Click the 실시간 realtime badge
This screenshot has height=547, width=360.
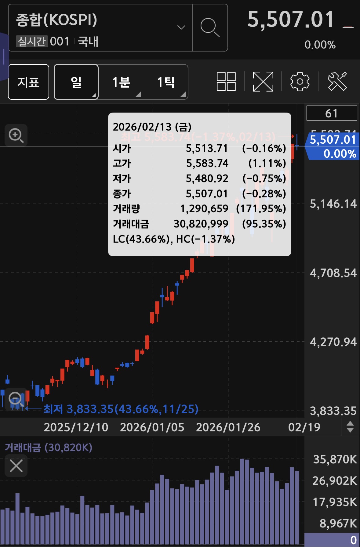[x=32, y=41]
